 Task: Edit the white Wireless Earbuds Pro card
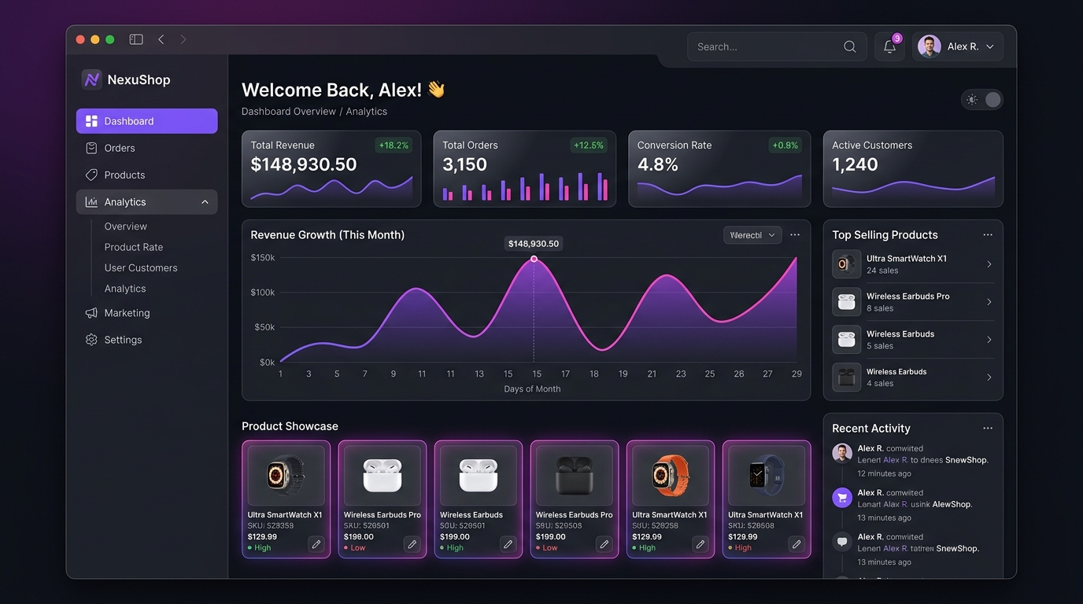click(x=412, y=543)
